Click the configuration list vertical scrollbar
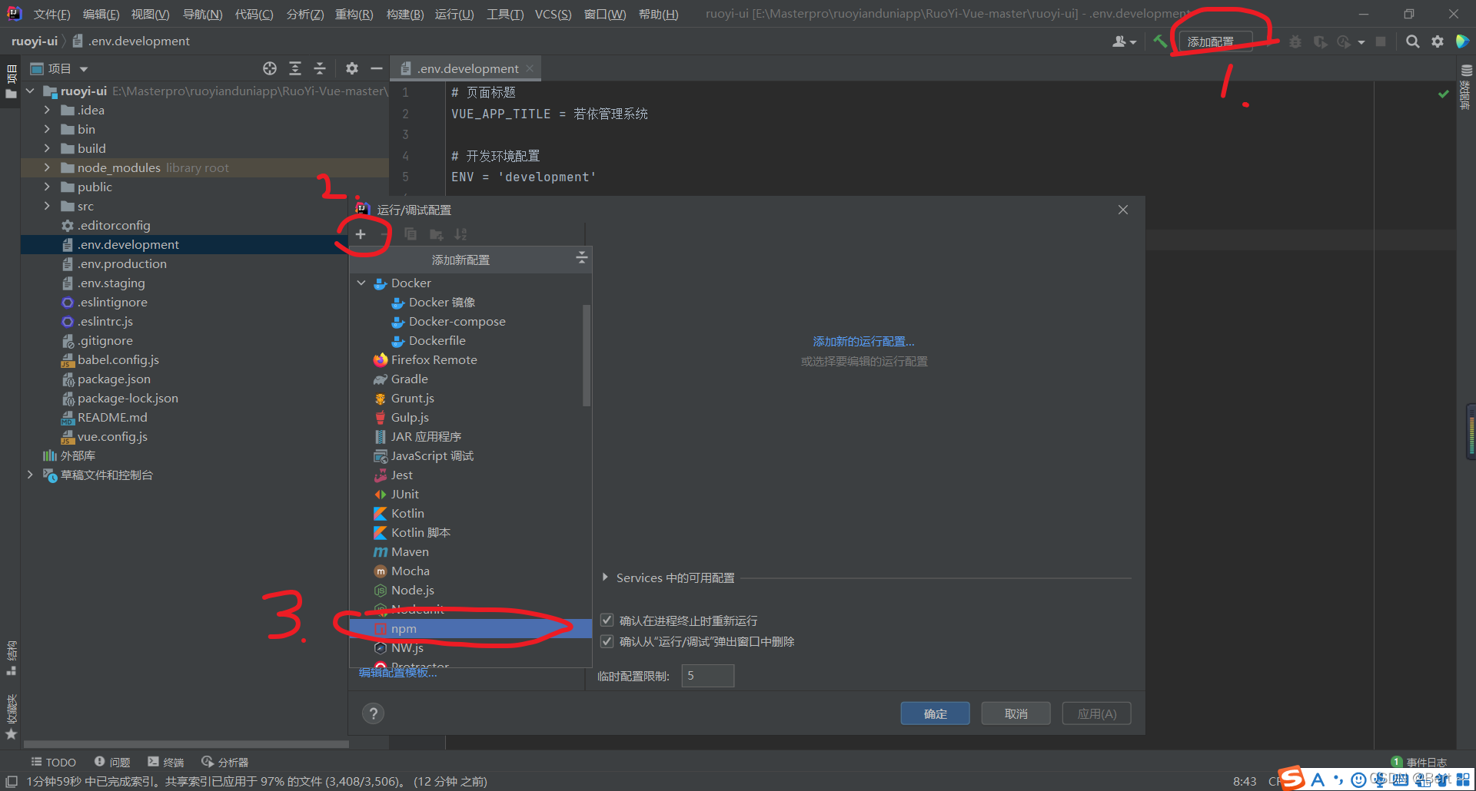Viewport: 1476px width, 791px height. point(587,355)
